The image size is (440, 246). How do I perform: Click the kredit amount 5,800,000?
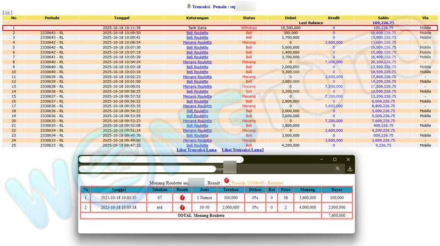(x=334, y=106)
